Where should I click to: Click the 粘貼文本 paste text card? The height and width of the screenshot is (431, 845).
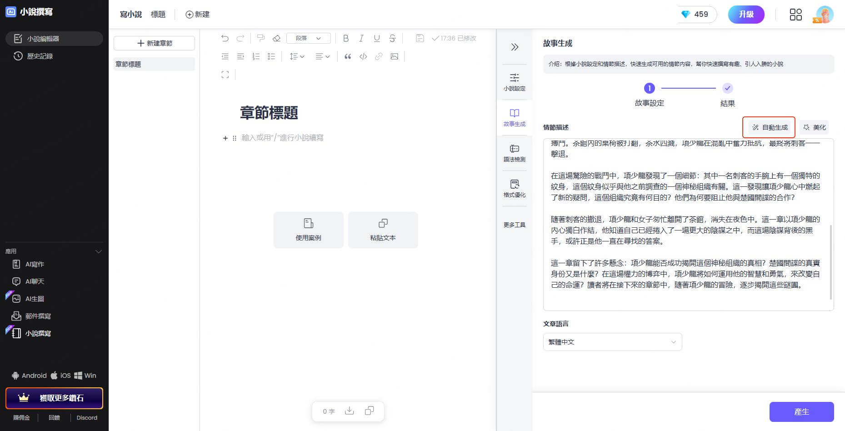[383, 230]
